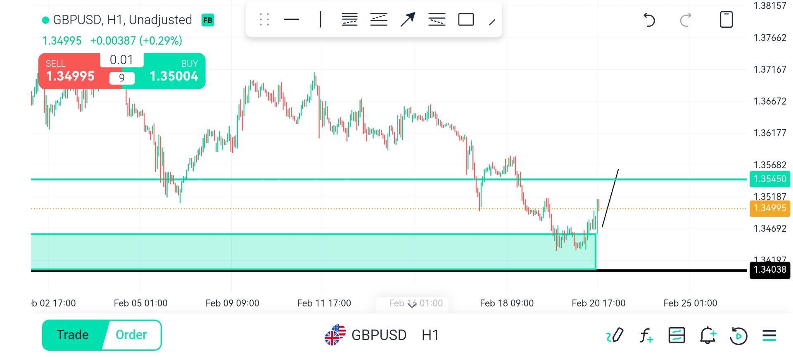Undo the last drawing action
This screenshot has width=793, height=357.
point(649,20)
